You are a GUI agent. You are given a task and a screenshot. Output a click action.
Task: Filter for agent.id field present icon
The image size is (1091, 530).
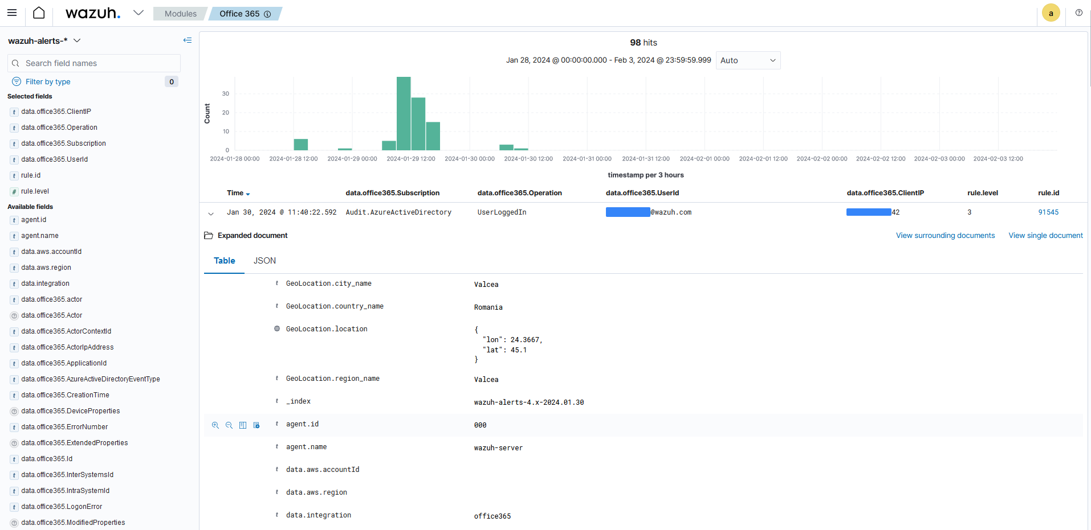(x=257, y=425)
